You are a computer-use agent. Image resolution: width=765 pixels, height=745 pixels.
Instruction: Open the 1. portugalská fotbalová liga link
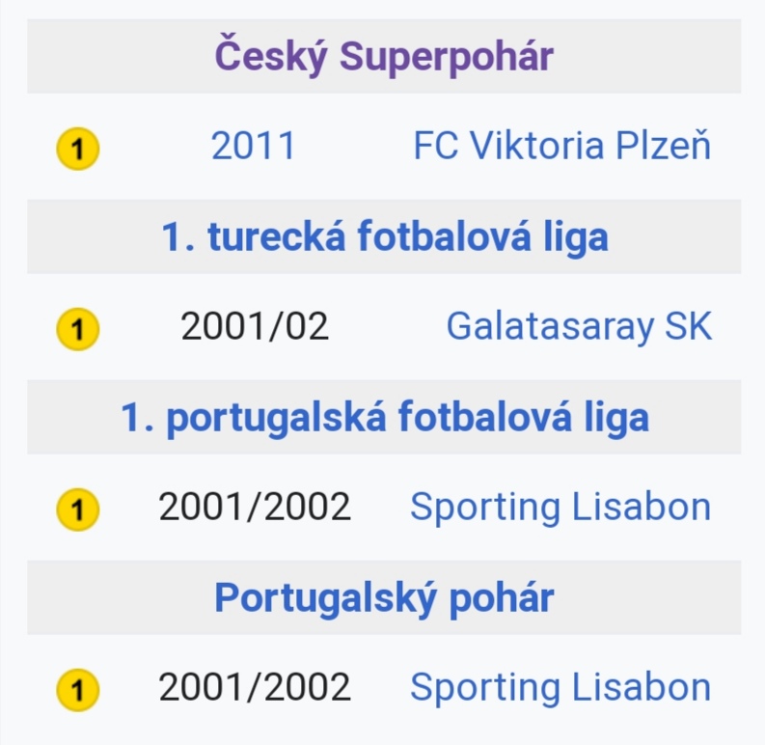coord(385,417)
